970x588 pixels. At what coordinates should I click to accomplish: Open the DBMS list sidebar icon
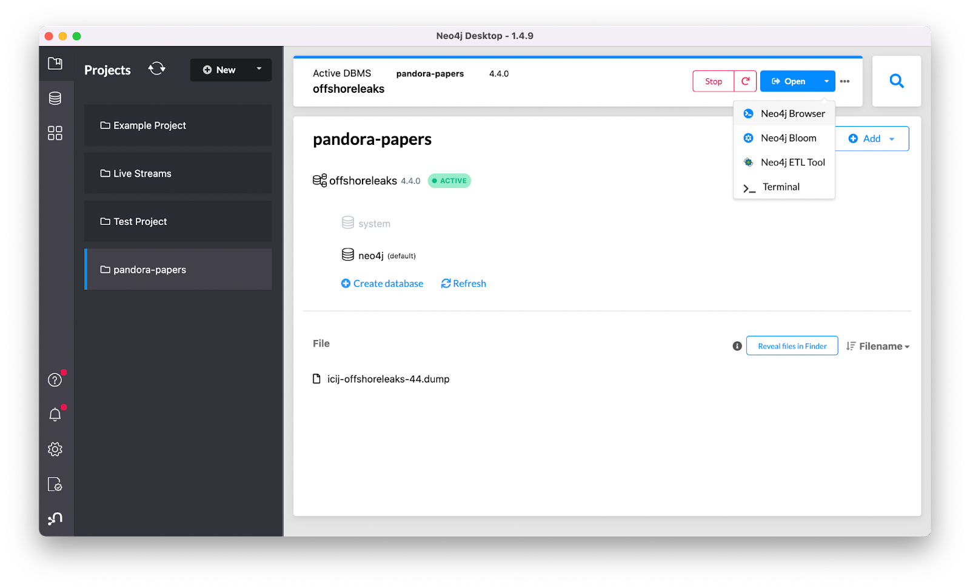(55, 98)
